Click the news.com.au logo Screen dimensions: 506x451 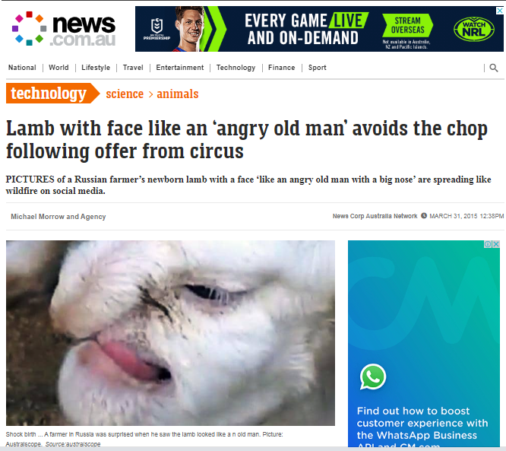[x=64, y=30]
